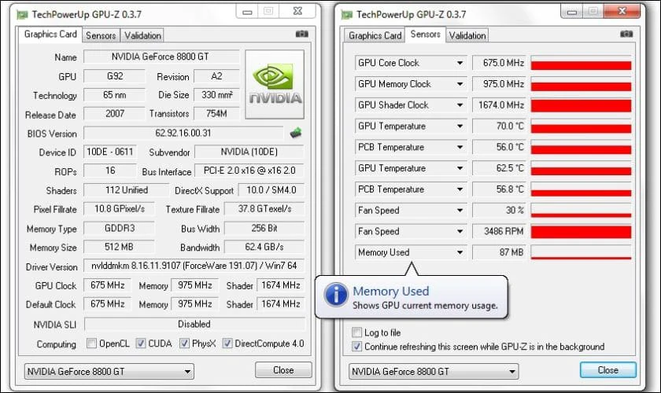The height and width of the screenshot is (393, 661).
Task: Click the NVIDIA logo image
Action: coord(275,84)
